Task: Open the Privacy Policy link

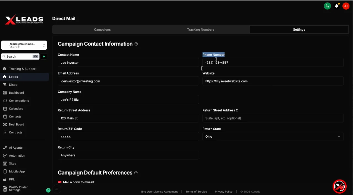Action: click(x=224, y=192)
